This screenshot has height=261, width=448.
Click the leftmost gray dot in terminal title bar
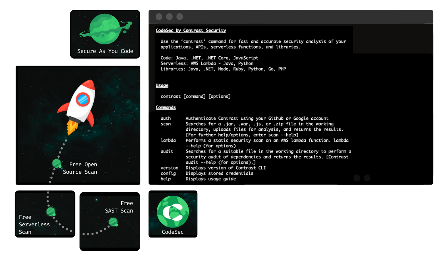(x=159, y=17)
